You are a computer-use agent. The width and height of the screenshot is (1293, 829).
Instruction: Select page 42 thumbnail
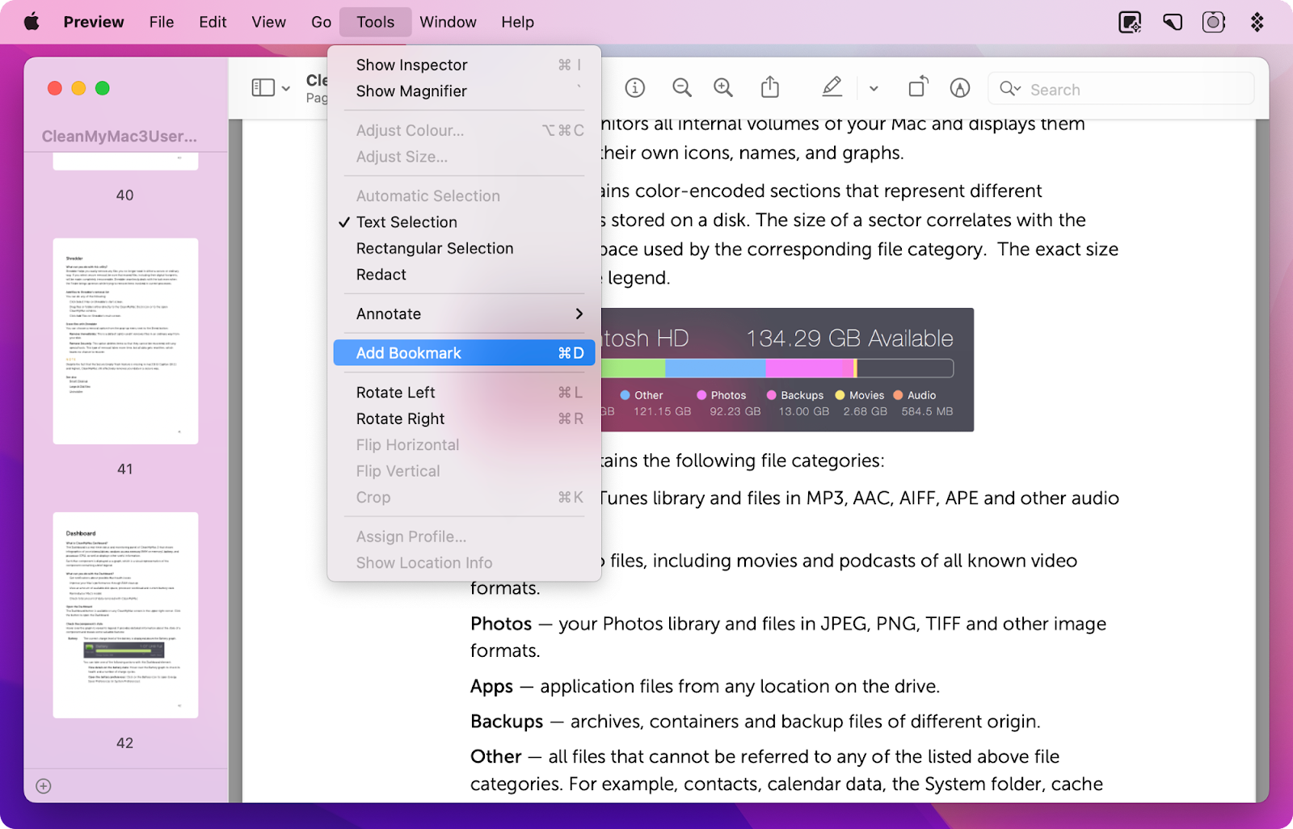(125, 615)
